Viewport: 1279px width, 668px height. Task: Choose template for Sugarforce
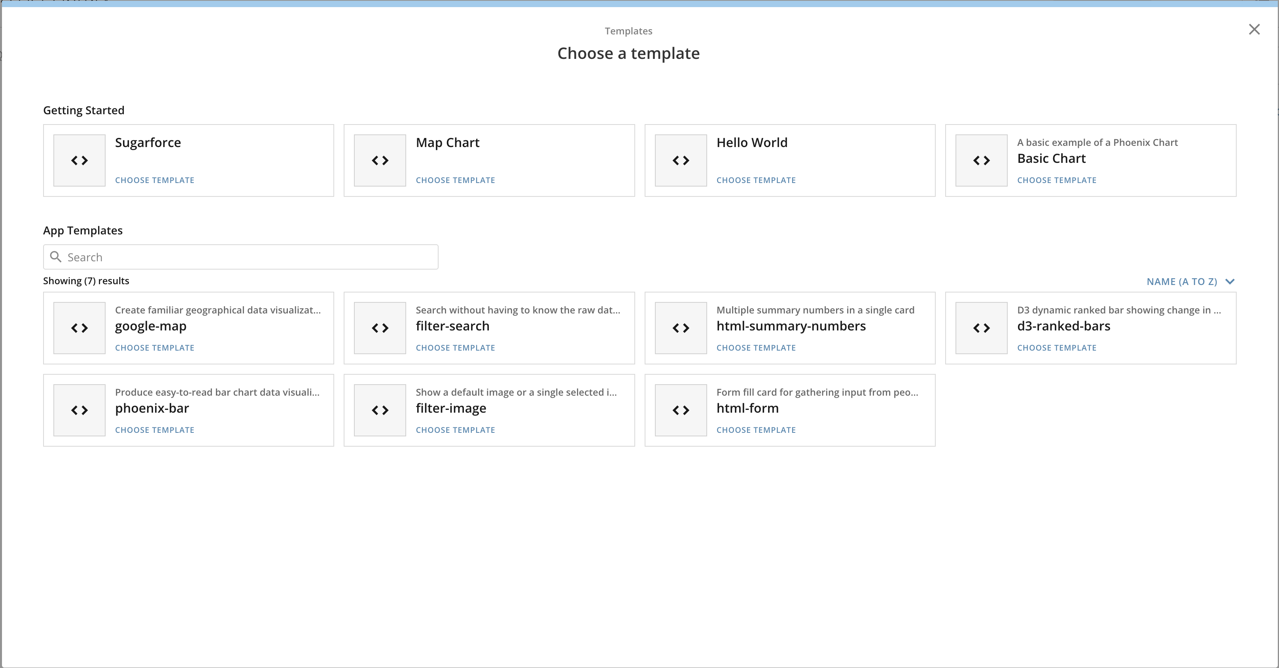tap(154, 180)
